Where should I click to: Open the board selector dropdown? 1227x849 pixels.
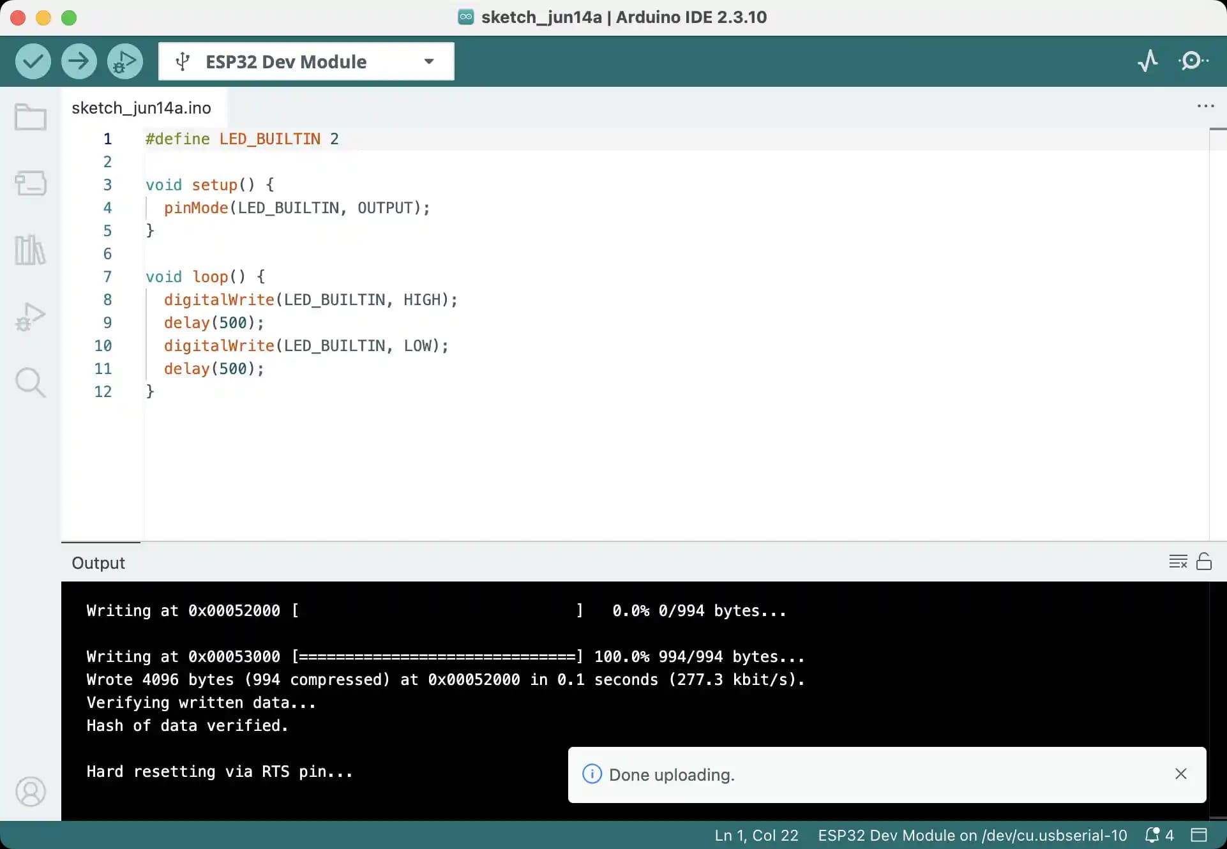(306, 61)
